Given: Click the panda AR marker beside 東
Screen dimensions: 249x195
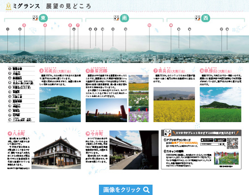Looking at the screenshot, I should (35, 18).
